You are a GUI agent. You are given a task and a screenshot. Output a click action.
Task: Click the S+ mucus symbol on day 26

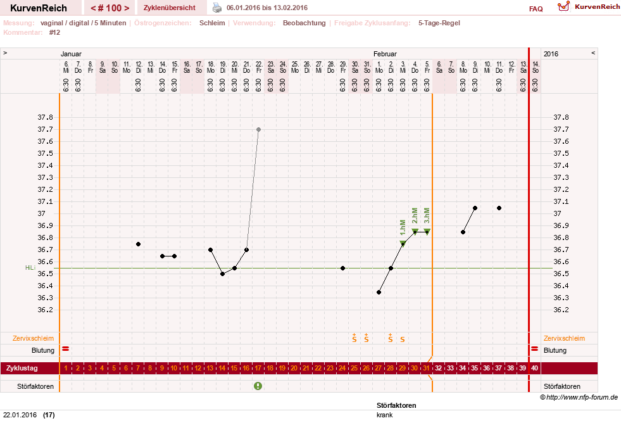click(367, 338)
